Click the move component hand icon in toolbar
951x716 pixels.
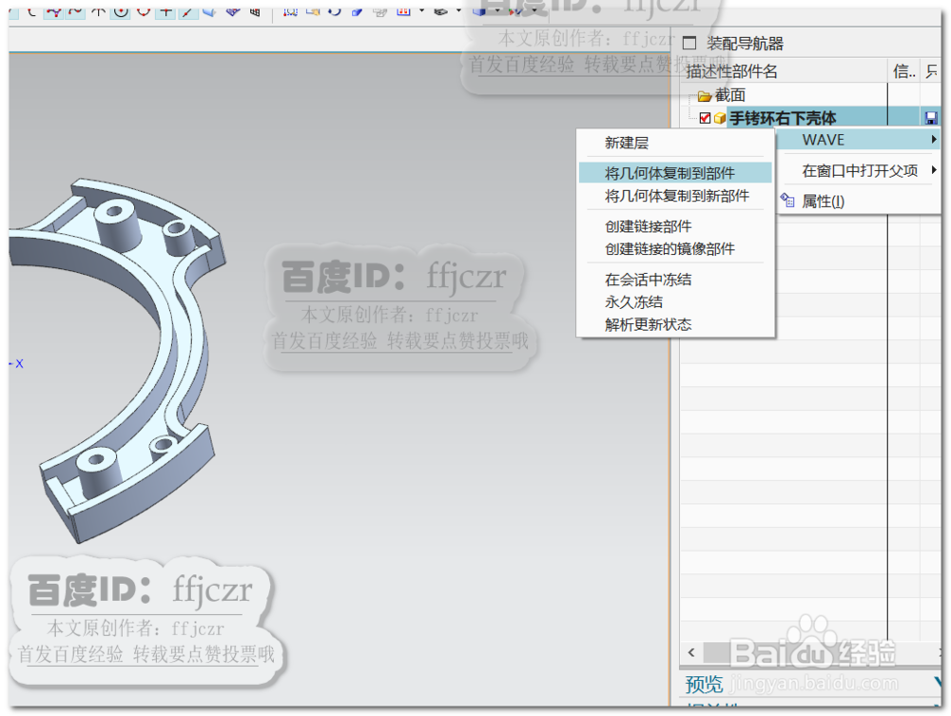[313, 12]
